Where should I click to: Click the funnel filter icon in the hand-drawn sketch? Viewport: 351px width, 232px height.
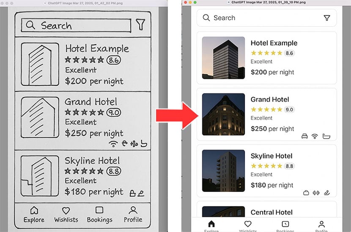[140, 25]
